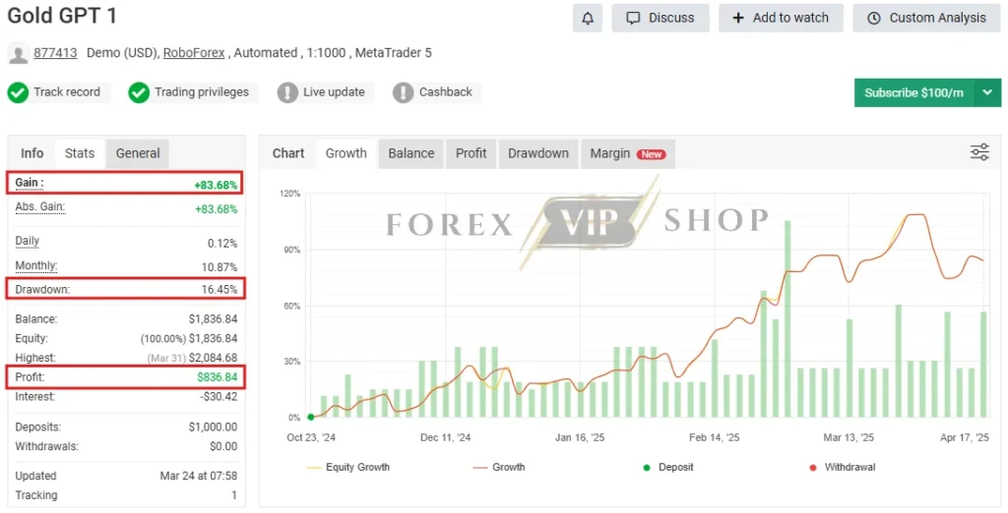Click the Live update warning icon
This screenshot has height=513, width=1008.
coord(287,92)
